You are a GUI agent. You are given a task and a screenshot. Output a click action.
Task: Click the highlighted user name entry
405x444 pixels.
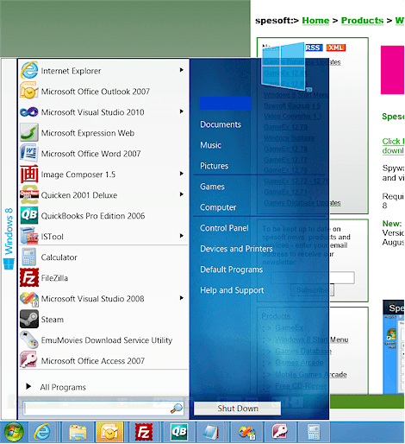tap(226, 103)
